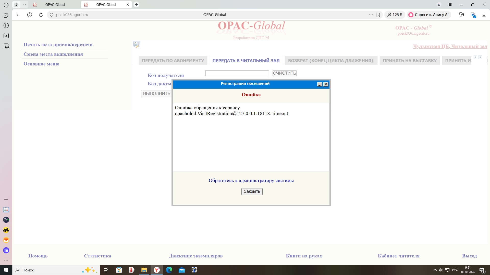The height and width of the screenshot is (275, 490).
Task: Add a new app to the sidebar
Action: [6, 200]
